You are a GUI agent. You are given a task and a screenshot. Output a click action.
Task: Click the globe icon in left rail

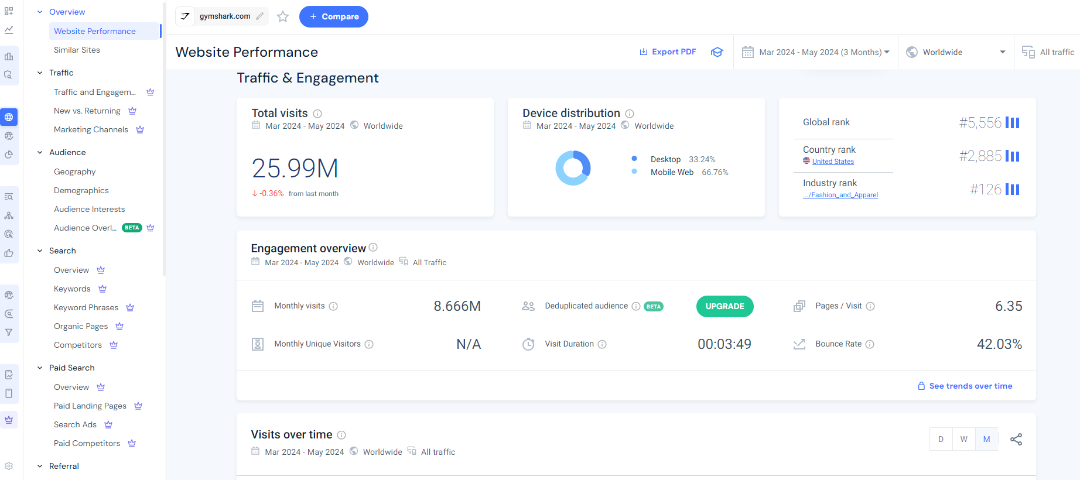click(x=9, y=117)
